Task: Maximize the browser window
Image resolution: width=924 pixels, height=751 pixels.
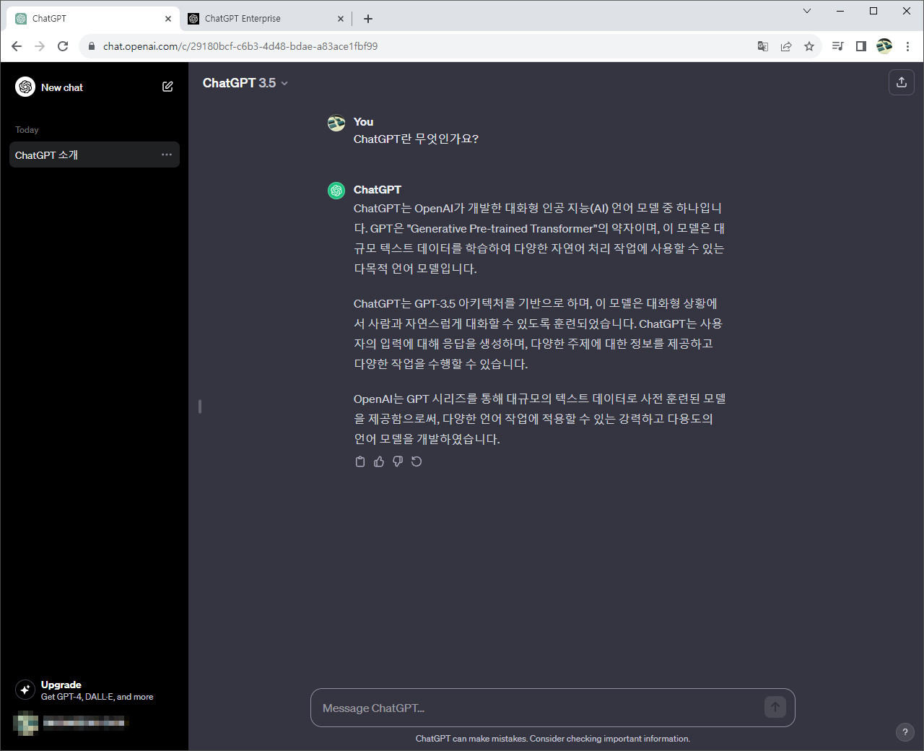Action: click(x=873, y=11)
